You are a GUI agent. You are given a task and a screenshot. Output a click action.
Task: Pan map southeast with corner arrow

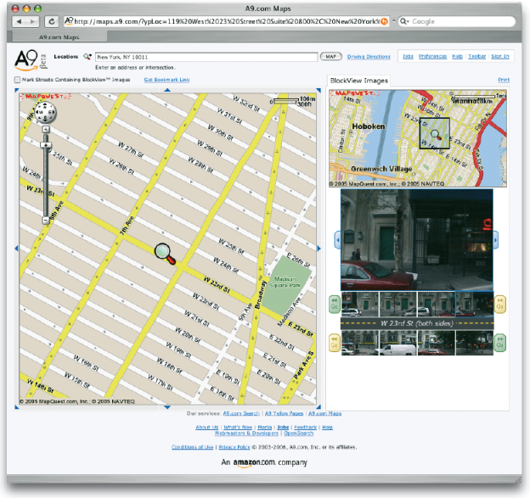[x=319, y=407]
